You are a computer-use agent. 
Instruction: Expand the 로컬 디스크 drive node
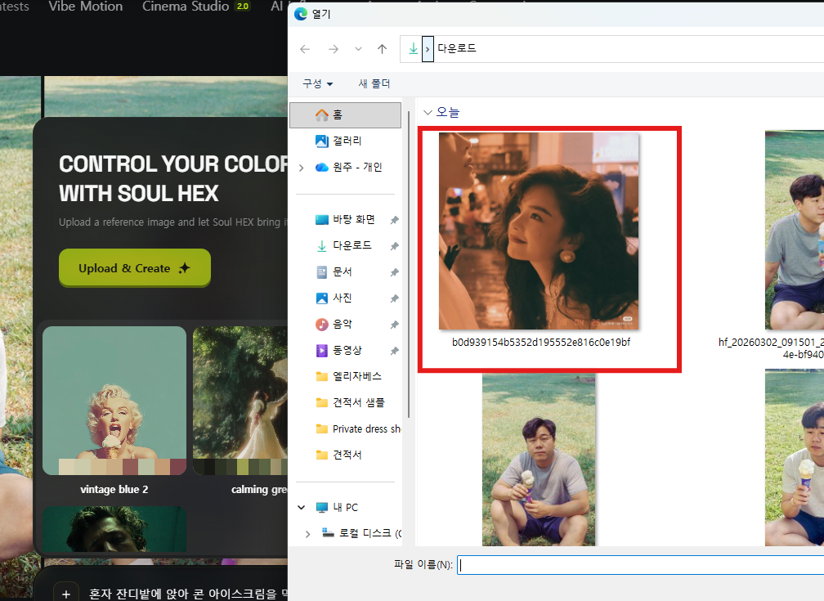click(x=307, y=534)
